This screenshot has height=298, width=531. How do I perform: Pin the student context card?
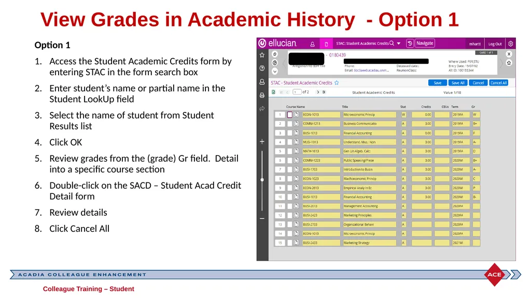[275, 54]
